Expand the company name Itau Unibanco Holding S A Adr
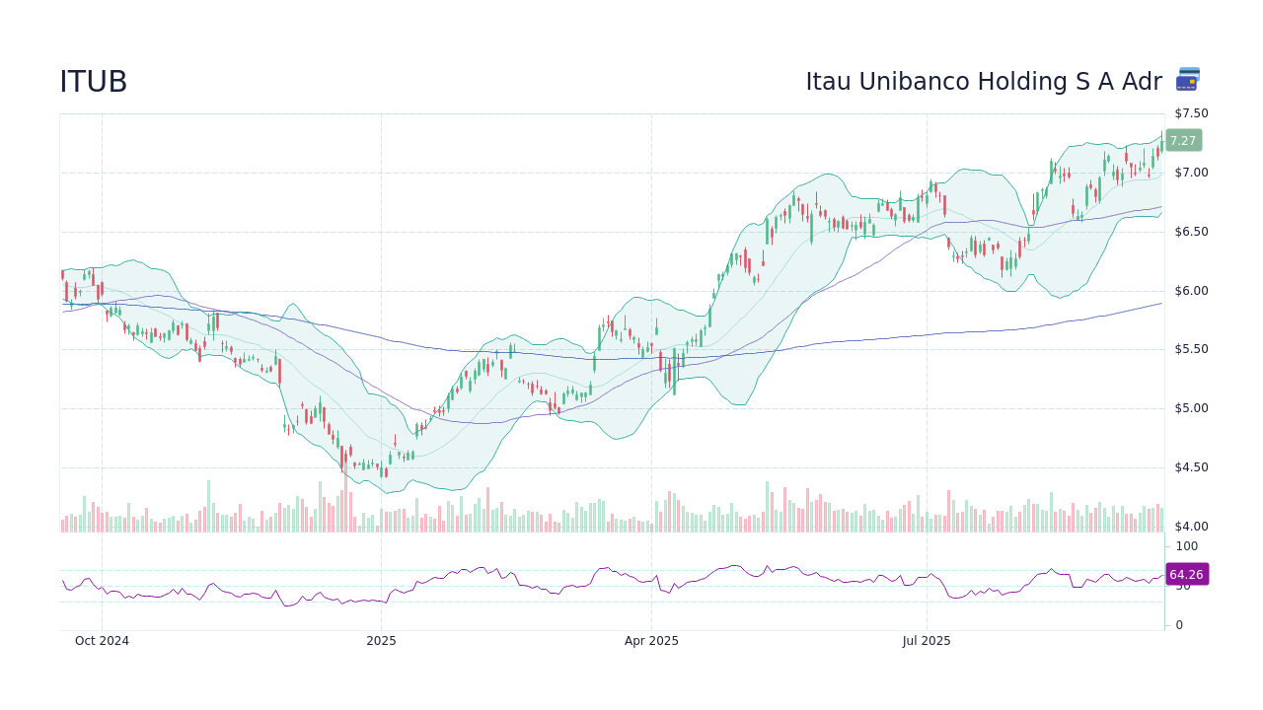Screen dimensions: 1263x710 (984, 81)
